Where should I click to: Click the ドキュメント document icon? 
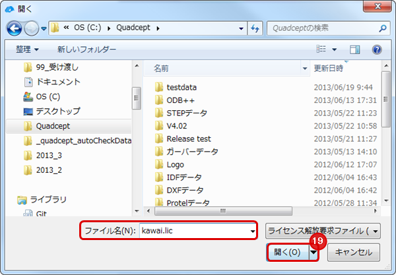coord(28,82)
